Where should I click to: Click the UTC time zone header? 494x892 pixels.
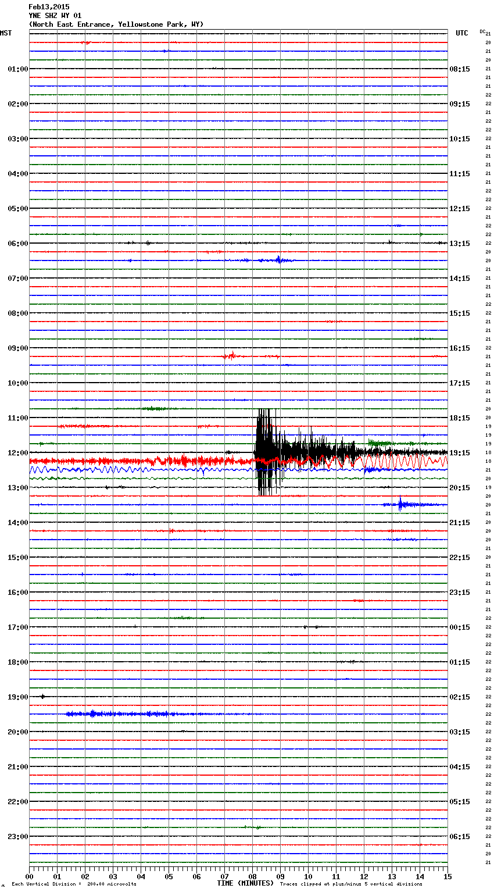point(462,33)
